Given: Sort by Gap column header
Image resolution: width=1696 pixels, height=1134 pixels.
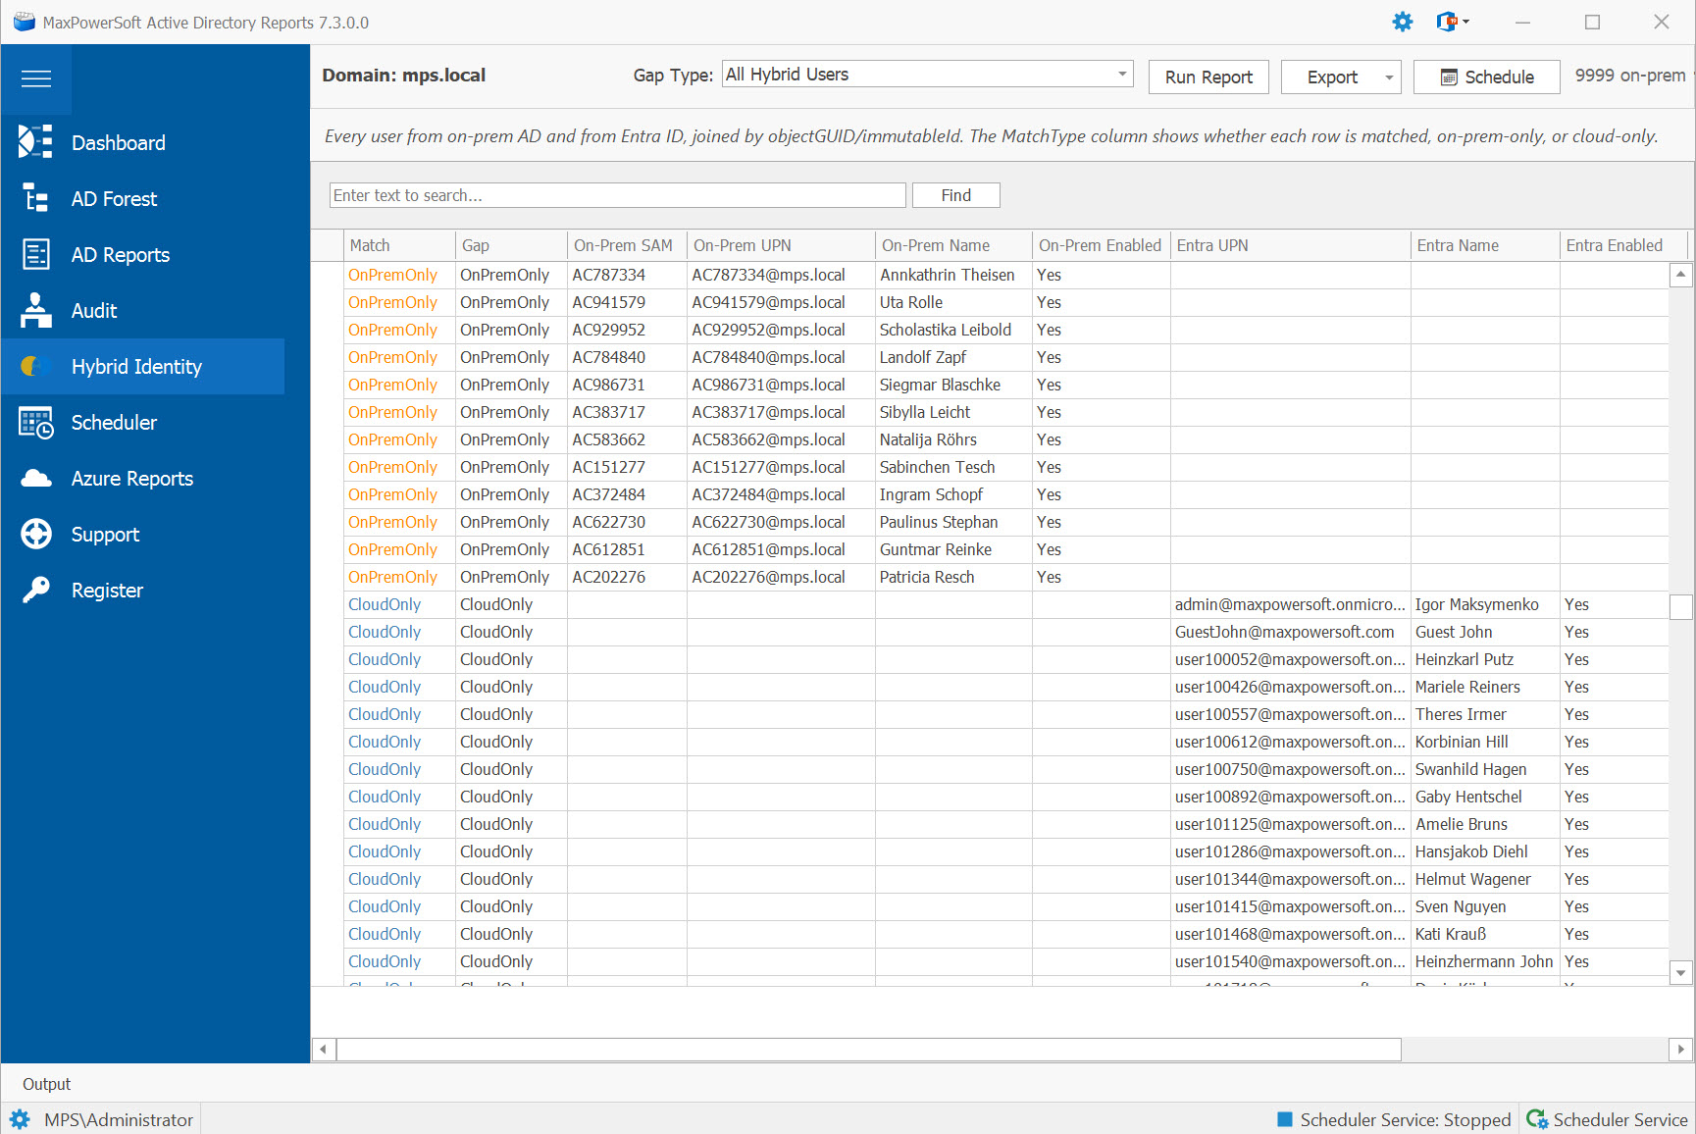Looking at the screenshot, I should (512, 245).
